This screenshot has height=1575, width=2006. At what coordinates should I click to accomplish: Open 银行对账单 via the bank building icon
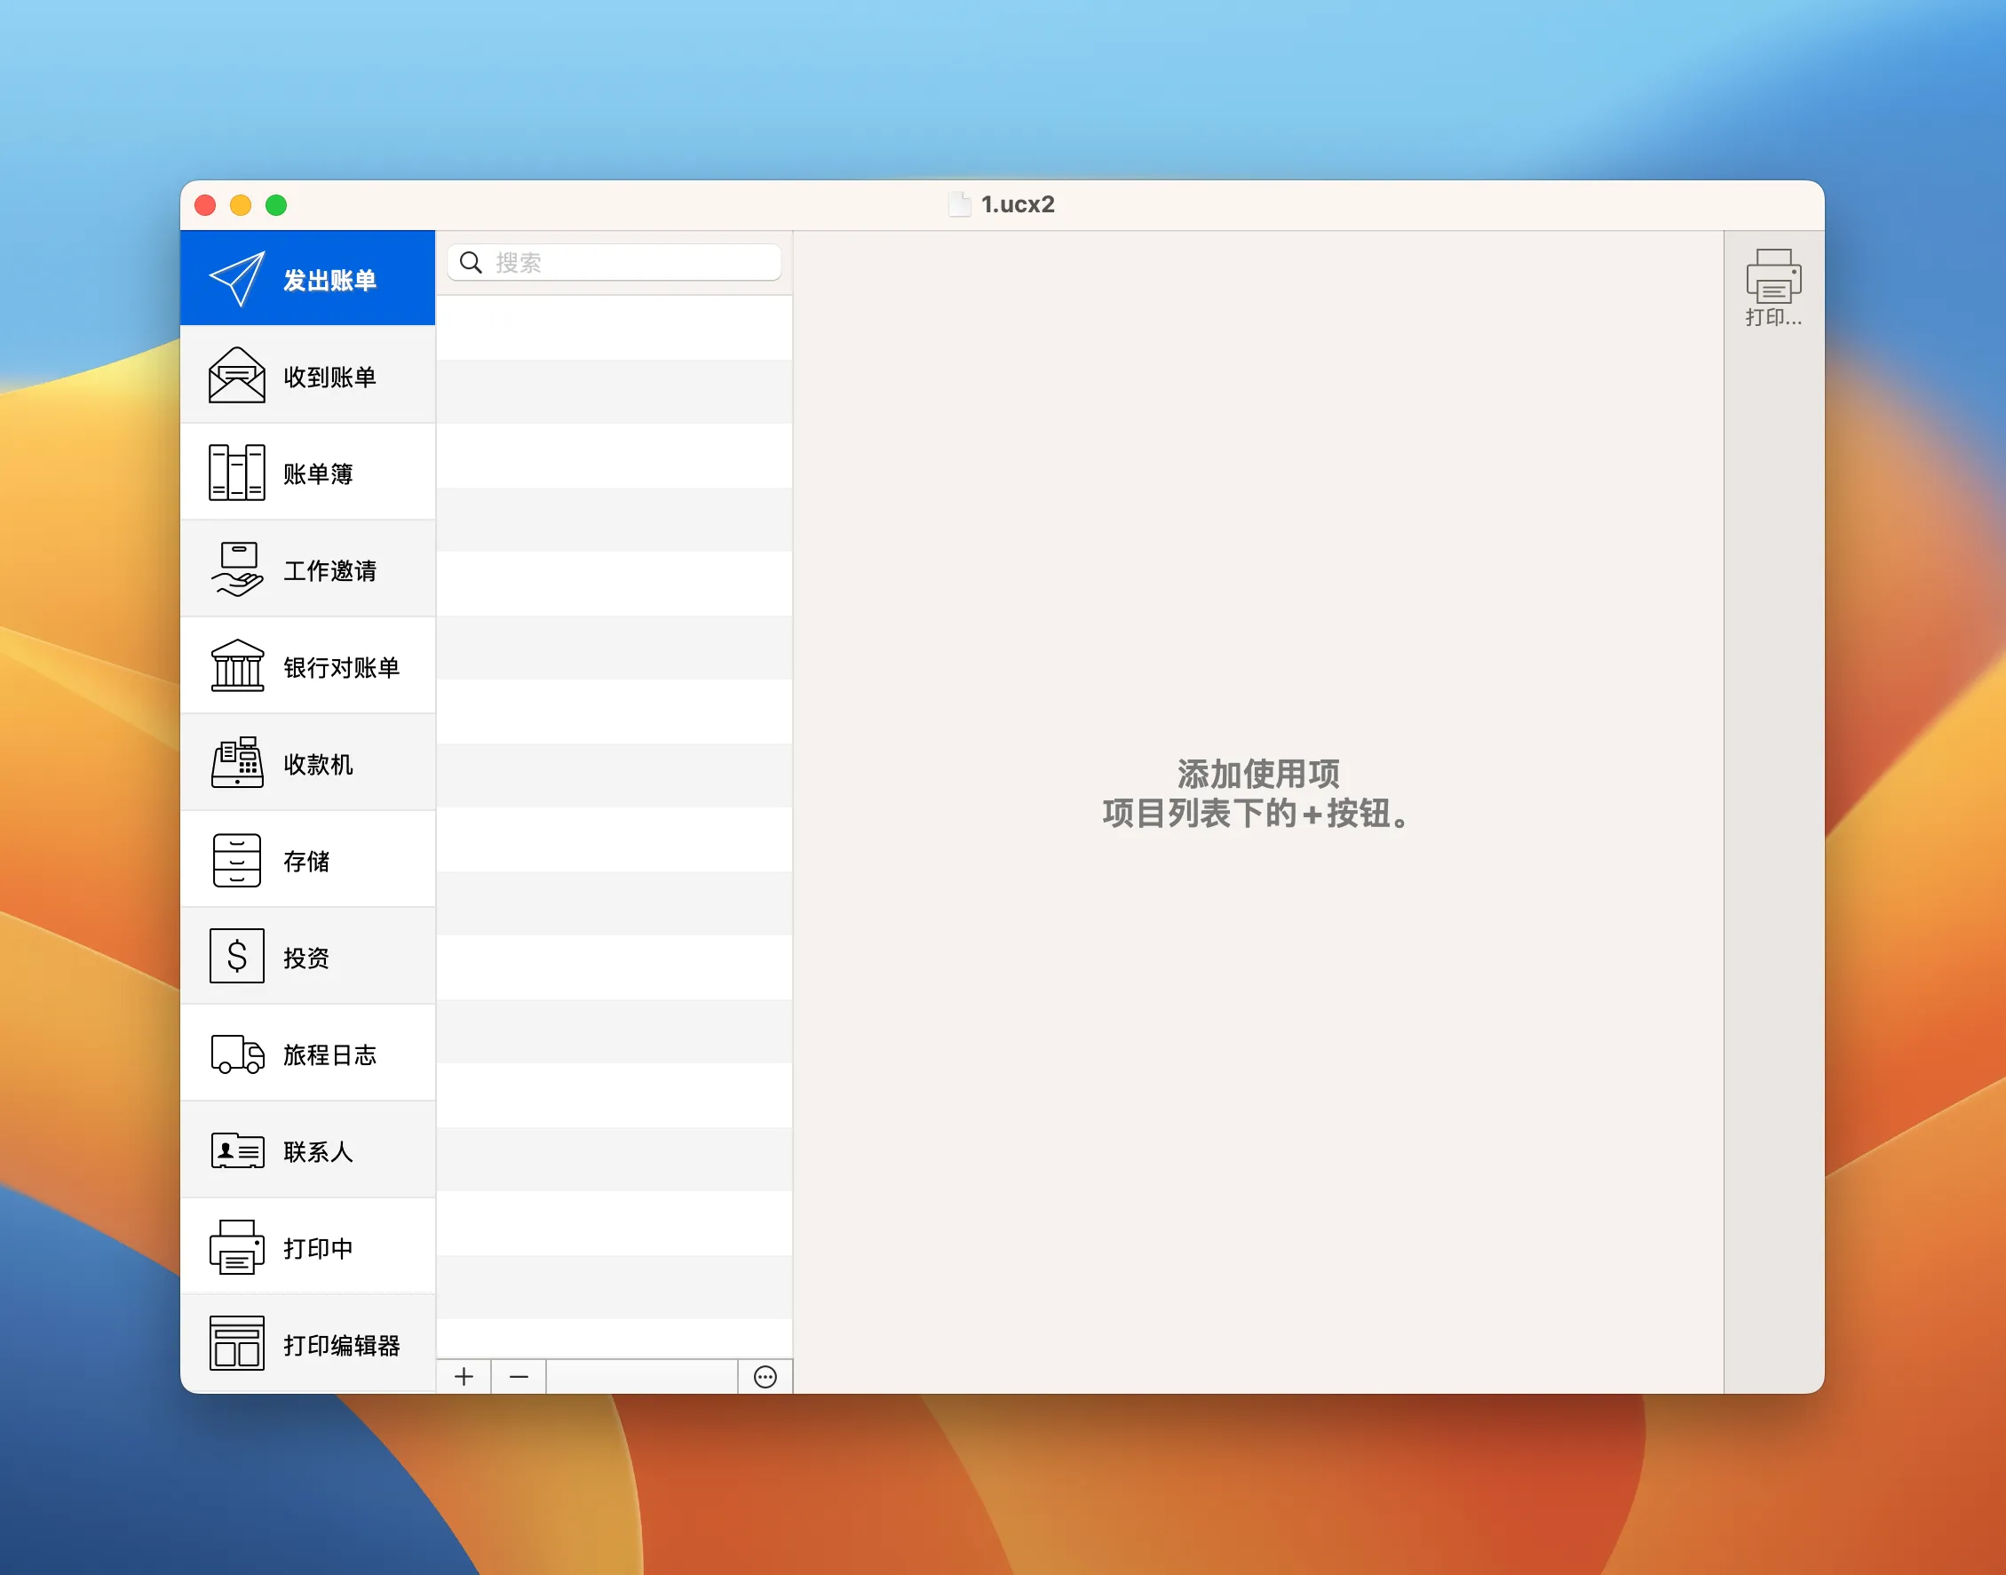pos(237,664)
